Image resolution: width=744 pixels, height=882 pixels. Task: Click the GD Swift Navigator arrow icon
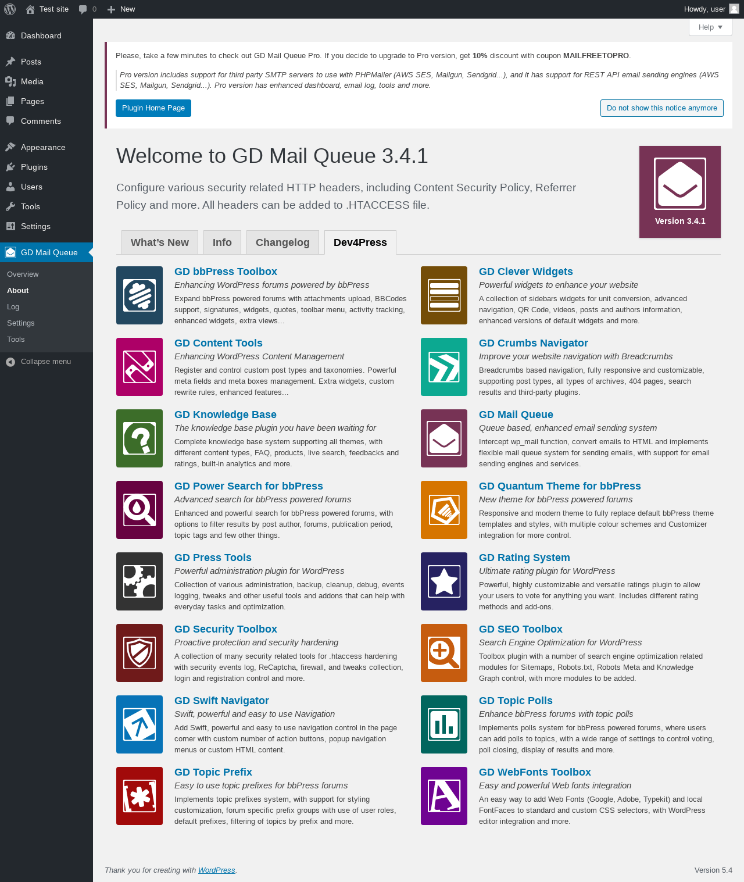(139, 724)
